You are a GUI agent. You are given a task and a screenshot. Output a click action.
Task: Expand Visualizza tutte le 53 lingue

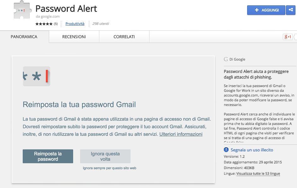click(x=258, y=173)
